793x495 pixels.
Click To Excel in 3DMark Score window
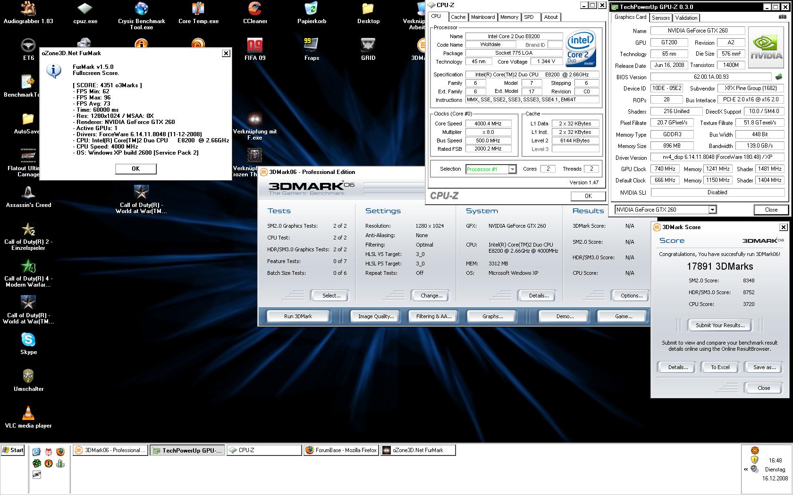click(720, 367)
